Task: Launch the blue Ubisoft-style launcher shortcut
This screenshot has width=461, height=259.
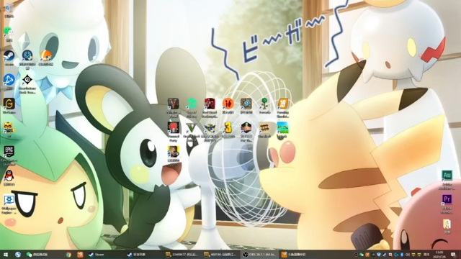Action: click(9, 81)
